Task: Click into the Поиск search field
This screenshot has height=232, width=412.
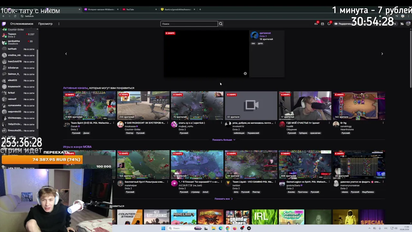Action: tap(189, 24)
